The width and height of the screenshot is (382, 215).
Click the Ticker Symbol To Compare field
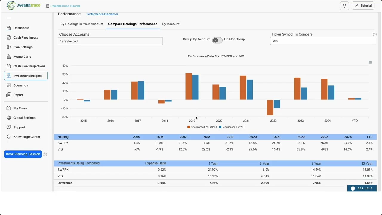[322, 41]
